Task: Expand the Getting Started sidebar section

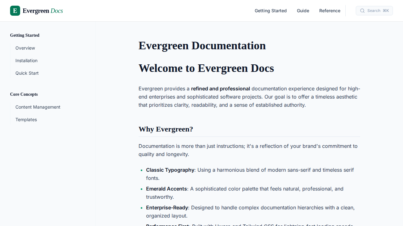Action: [x=25, y=35]
